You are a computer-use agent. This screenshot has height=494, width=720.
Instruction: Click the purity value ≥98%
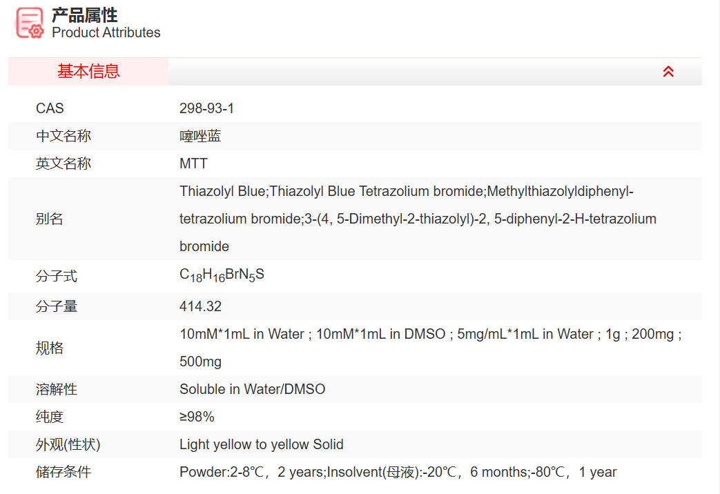(197, 417)
